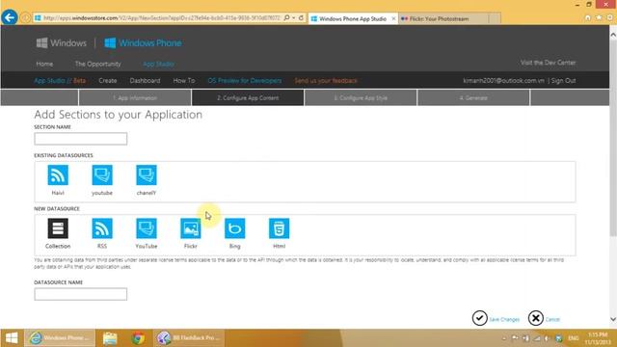Select the YouTube new datasource icon
Image resolution: width=617 pixels, height=347 pixels.
pyautogui.click(x=147, y=228)
